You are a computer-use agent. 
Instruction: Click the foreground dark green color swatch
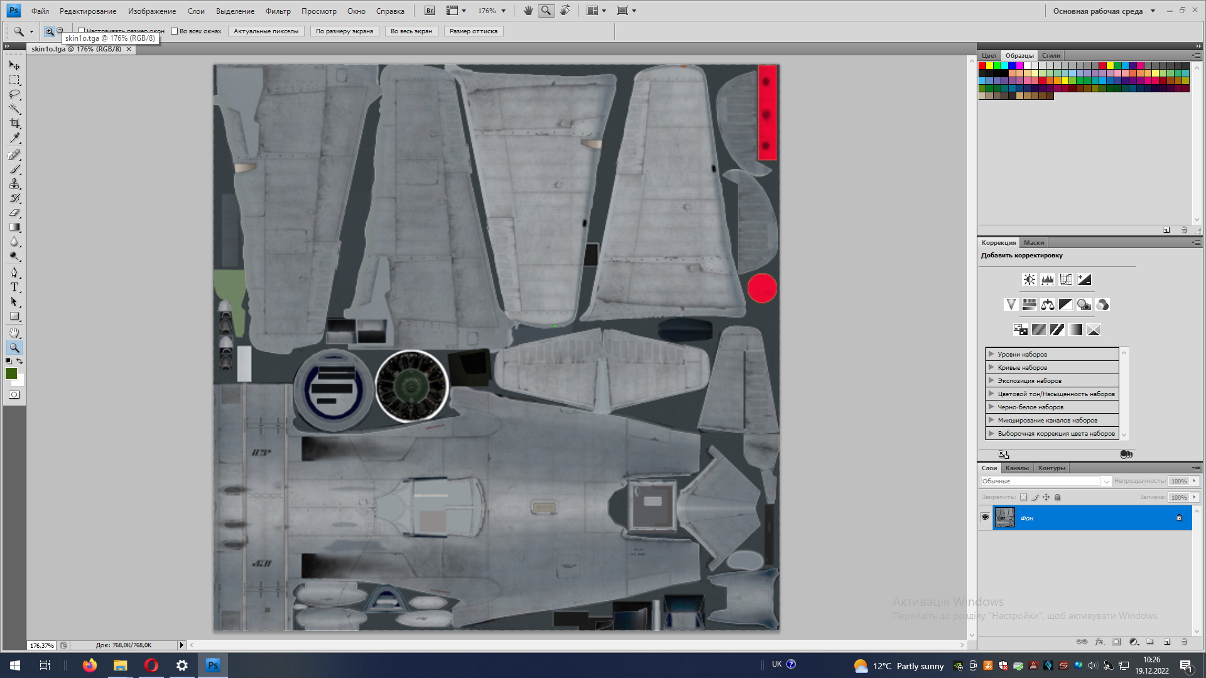(x=11, y=374)
